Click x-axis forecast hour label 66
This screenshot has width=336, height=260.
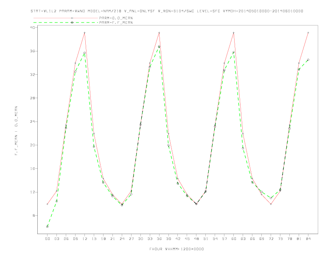pyautogui.click(x=252, y=239)
